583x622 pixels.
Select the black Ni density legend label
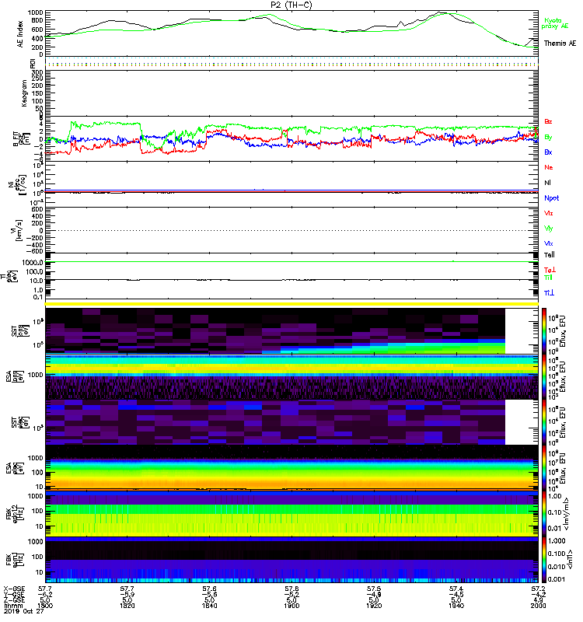pos(547,183)
